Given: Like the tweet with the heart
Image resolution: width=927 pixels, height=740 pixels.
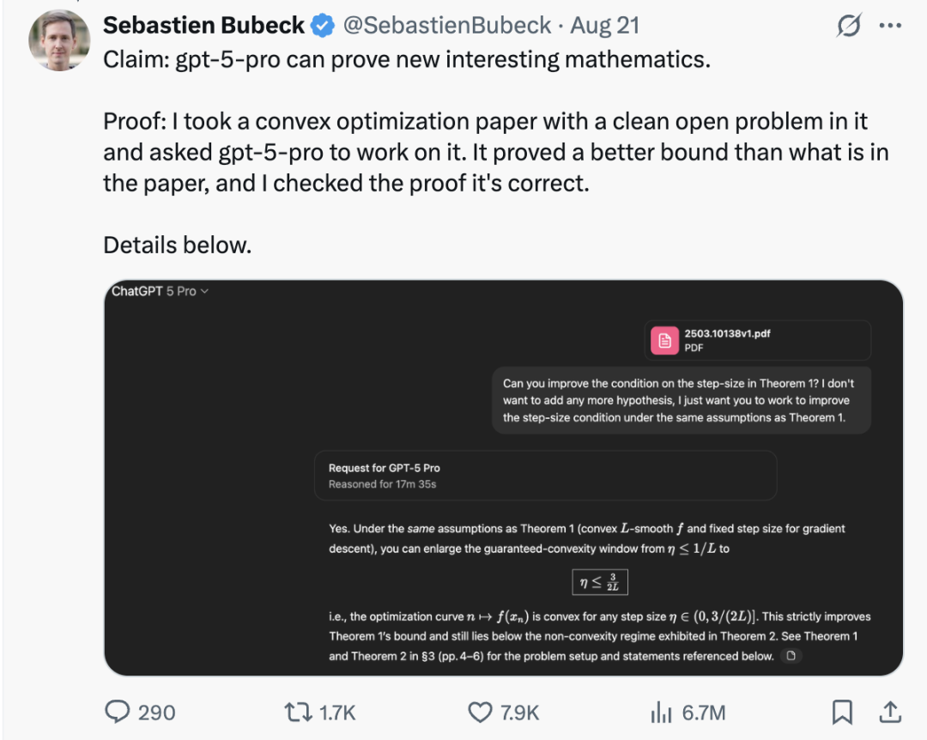Looking at the screenshot, I should [x=479, y=712].
